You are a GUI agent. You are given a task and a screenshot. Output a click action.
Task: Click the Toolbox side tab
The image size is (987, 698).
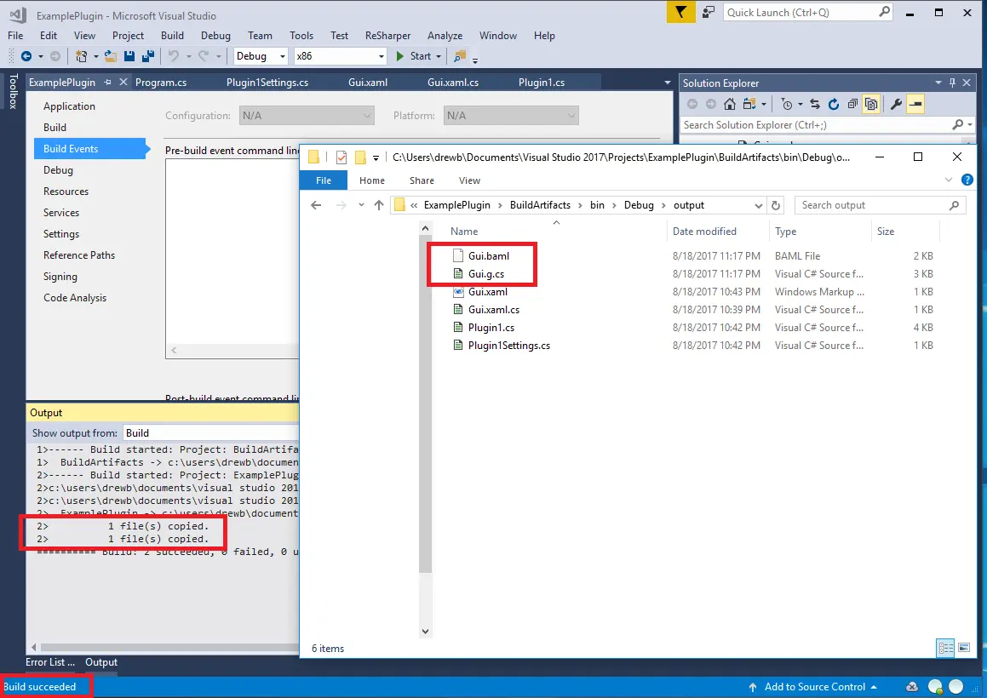pyautogui.click(x=13, y=91)
